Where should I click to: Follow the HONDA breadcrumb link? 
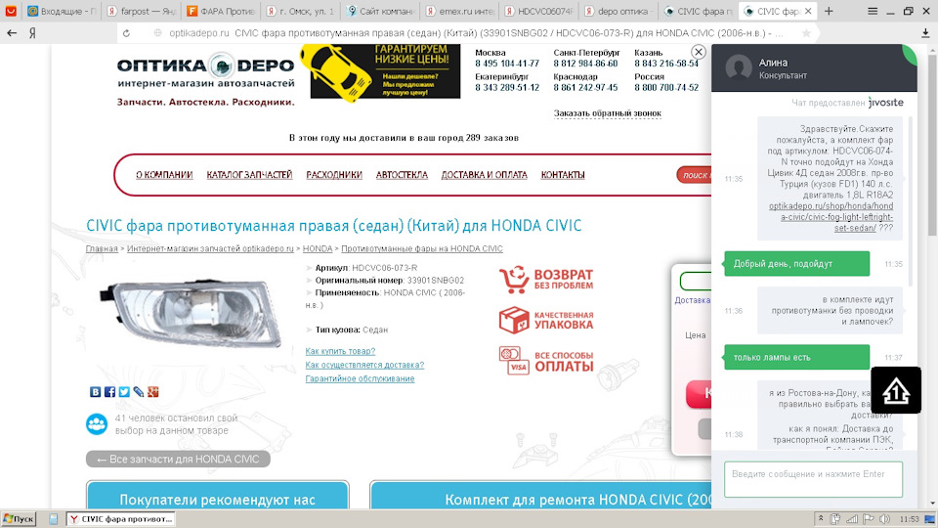pyautogui.click(x=317, y=248)
